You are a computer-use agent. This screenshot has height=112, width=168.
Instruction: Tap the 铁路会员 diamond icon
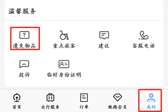(x=118, y=97)
